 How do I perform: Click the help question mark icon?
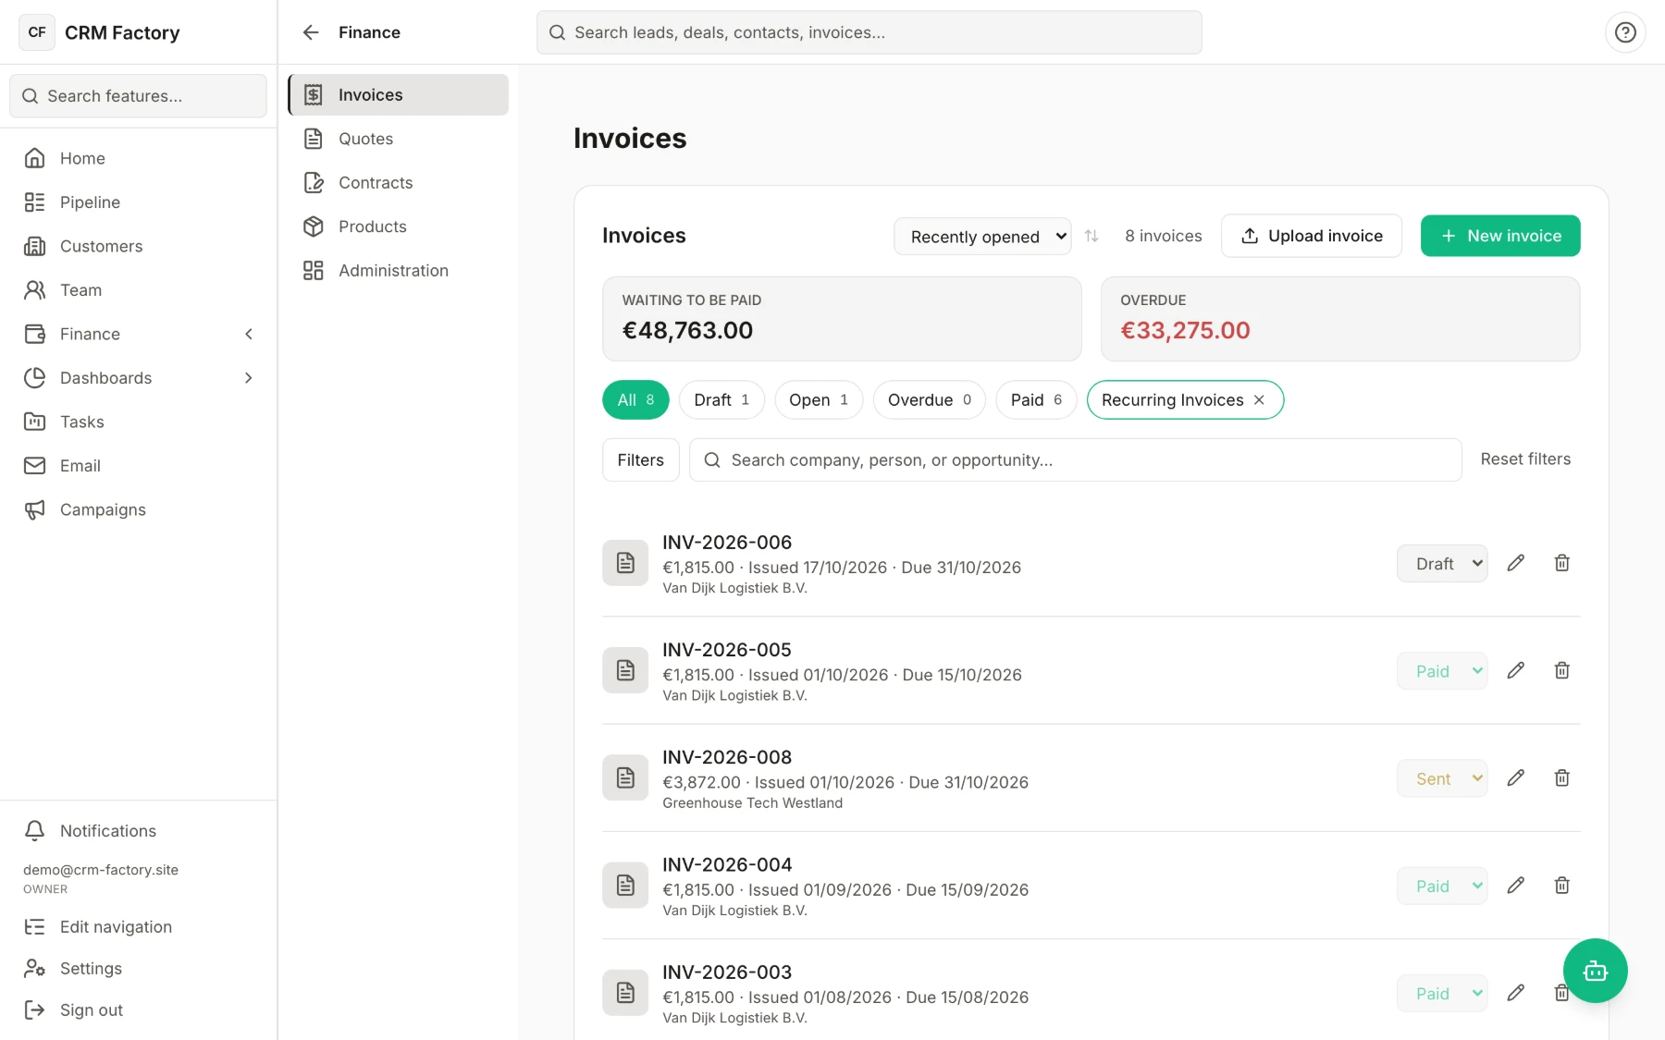1625,32
